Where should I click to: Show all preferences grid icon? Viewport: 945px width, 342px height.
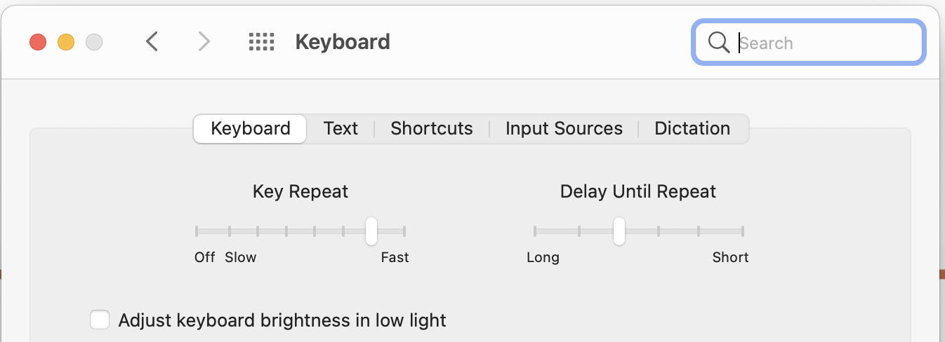click(261, 42)
